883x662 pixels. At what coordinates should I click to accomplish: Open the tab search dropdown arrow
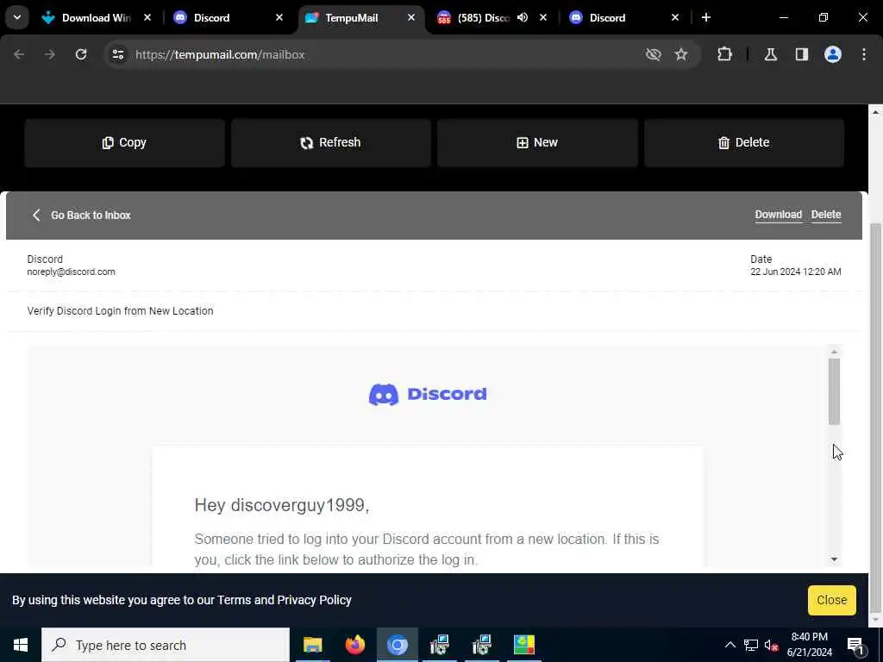[17, 17]
